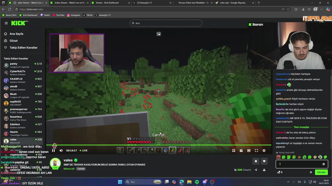Open panky channel in sidebar
332x186 pixels.
tap(23, 65)
